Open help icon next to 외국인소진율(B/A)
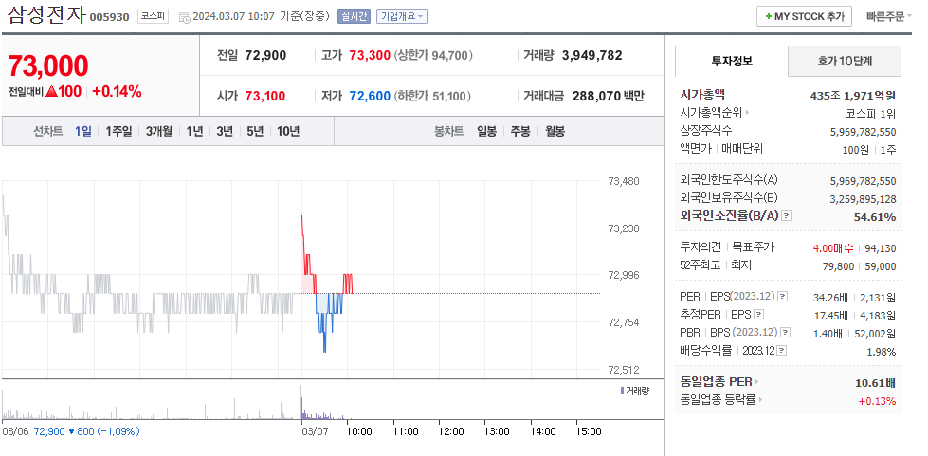The image size is (928, 456). pyautogui.click(x=786, y=215)
